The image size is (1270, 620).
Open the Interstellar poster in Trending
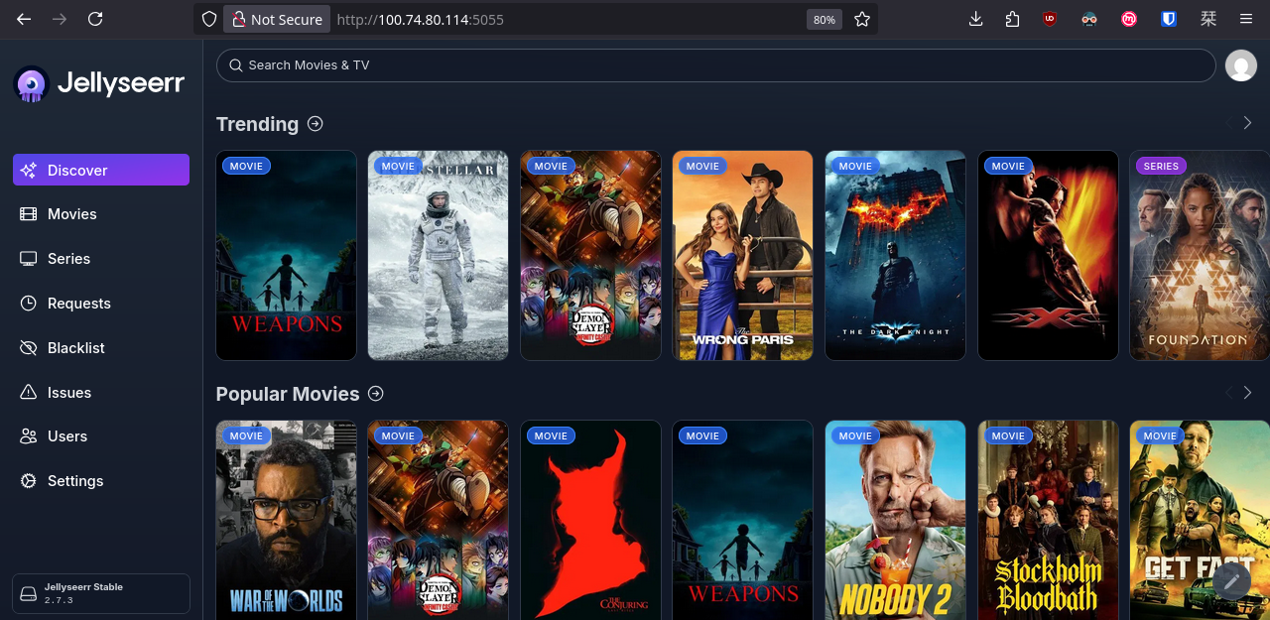(438, 255)
